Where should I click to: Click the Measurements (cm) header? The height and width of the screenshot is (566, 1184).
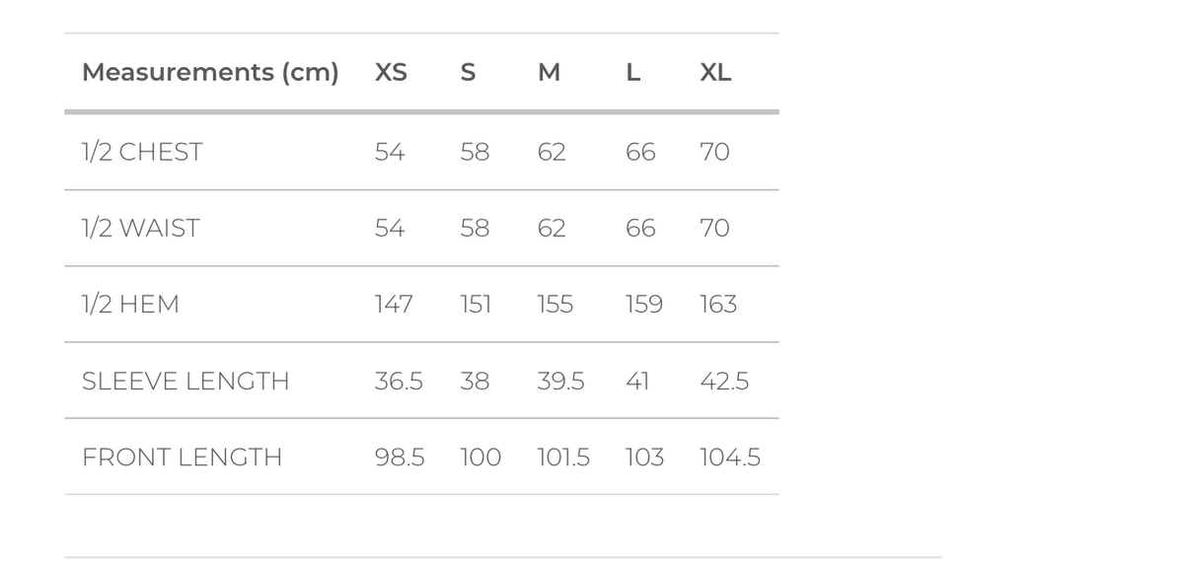[x=210, y=72]
